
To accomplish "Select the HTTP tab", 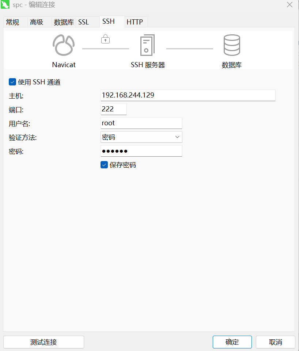I will 135,22.
